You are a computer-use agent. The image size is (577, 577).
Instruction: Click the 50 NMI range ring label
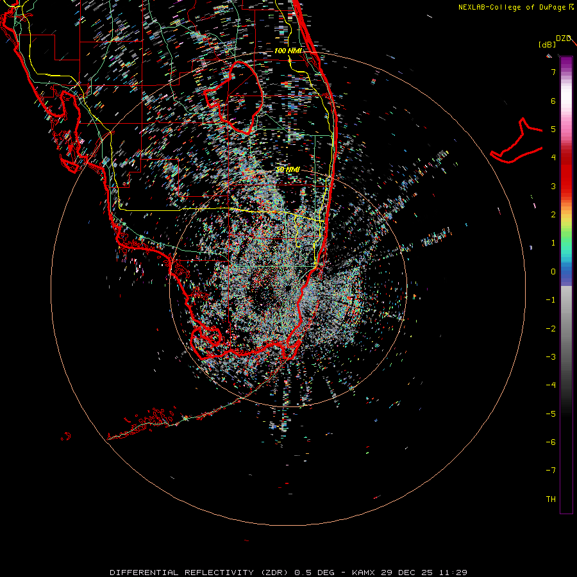[x=288, y=169]
